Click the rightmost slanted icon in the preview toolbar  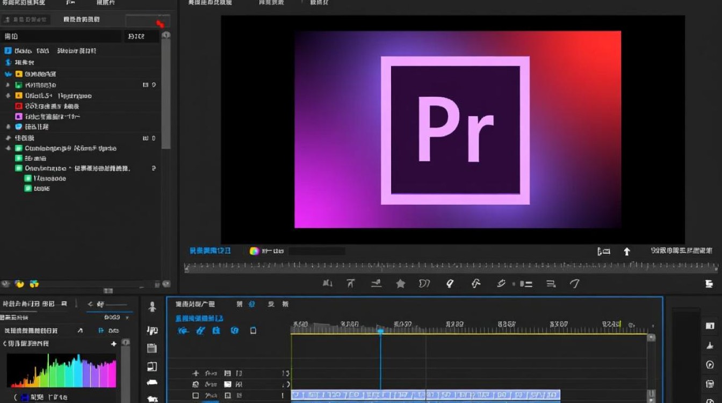pyautogui.click(x=575, y=284)
